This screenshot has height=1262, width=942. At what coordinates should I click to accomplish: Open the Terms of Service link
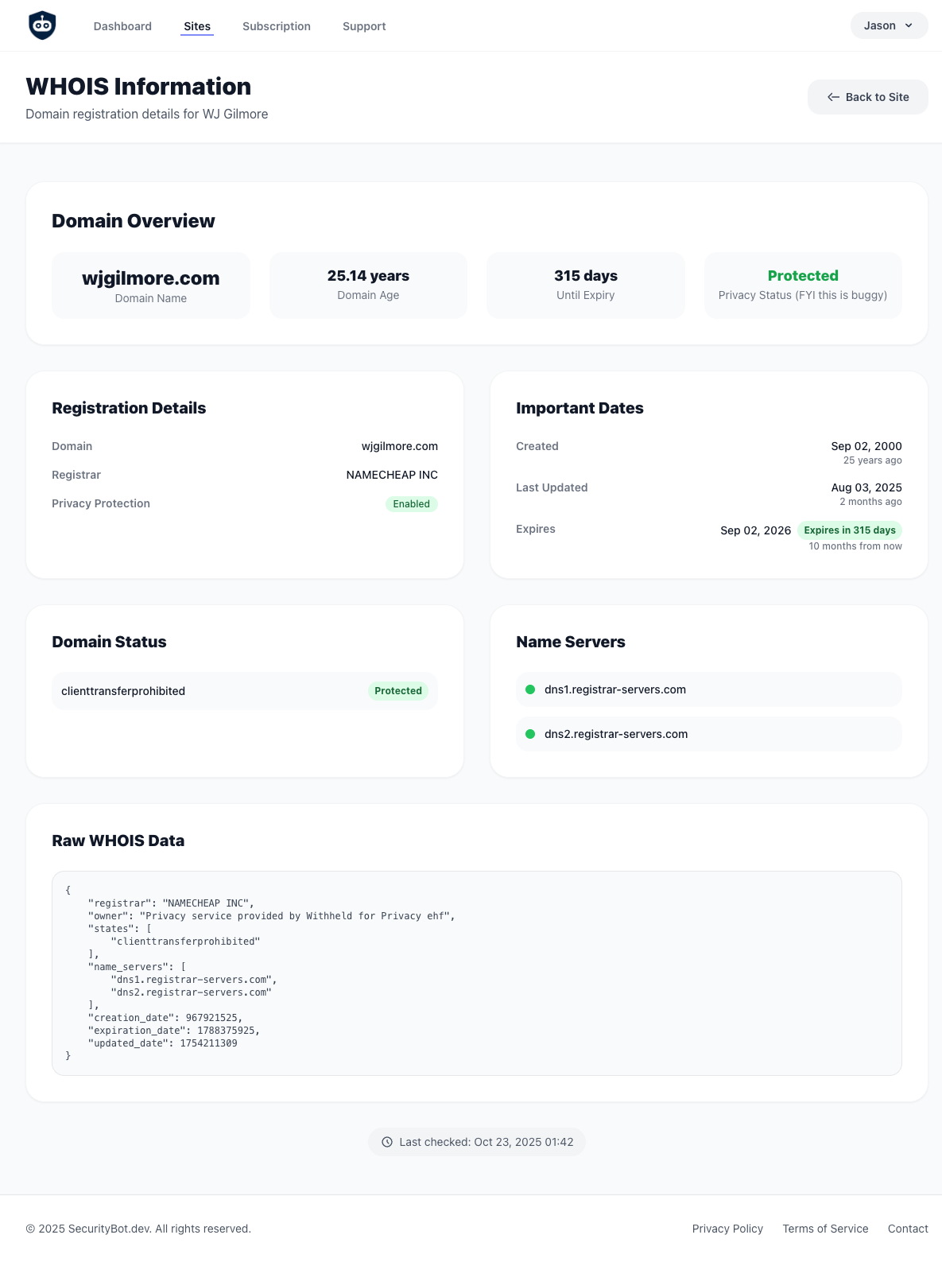pos(824,1228)
